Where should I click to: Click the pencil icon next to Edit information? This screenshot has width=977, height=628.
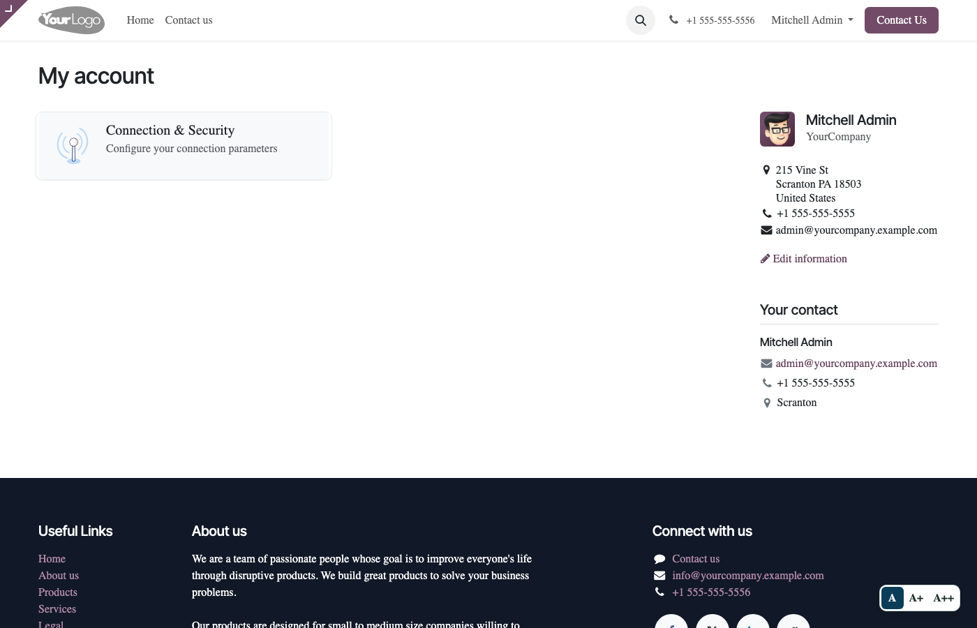[x=765, y=259]
